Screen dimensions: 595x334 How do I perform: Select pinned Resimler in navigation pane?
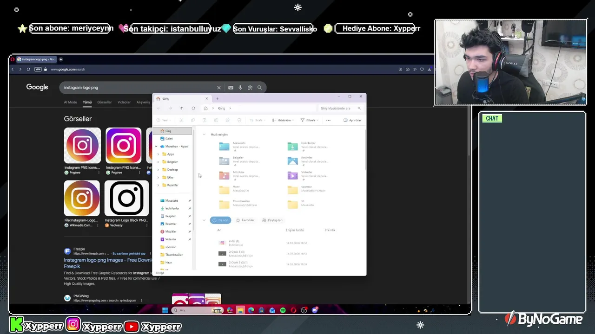coord(171,224)
